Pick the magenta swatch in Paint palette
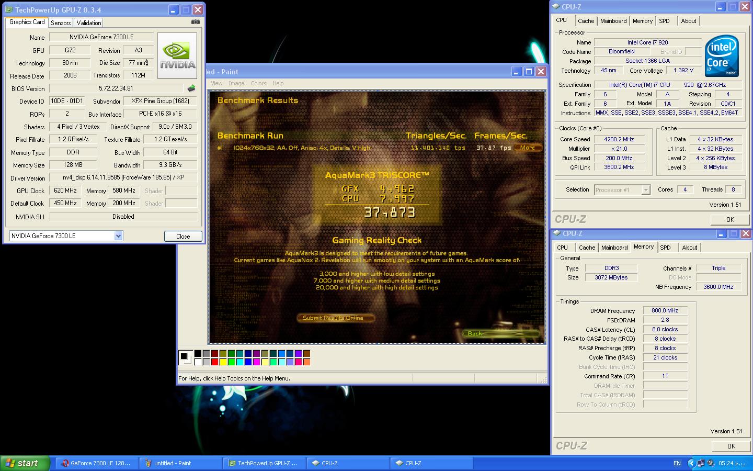The height and width of the screenshot is (471, 753). tap(257, 362)
